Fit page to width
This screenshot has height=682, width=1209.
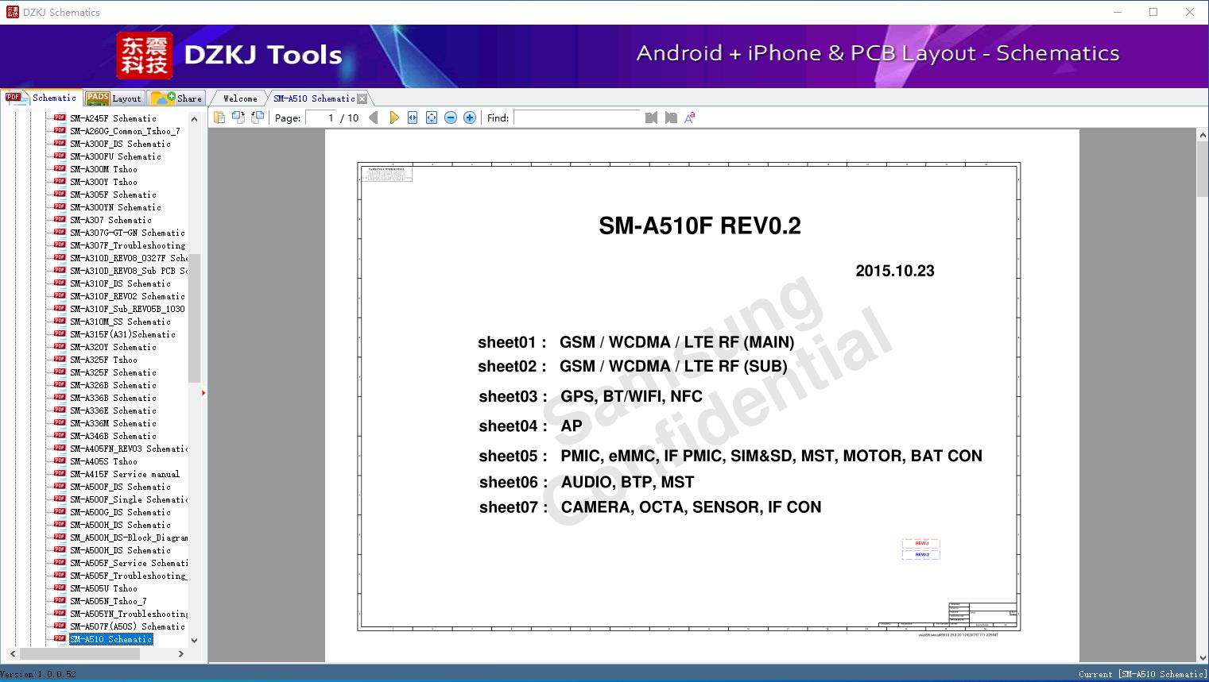tap(413, 118)
